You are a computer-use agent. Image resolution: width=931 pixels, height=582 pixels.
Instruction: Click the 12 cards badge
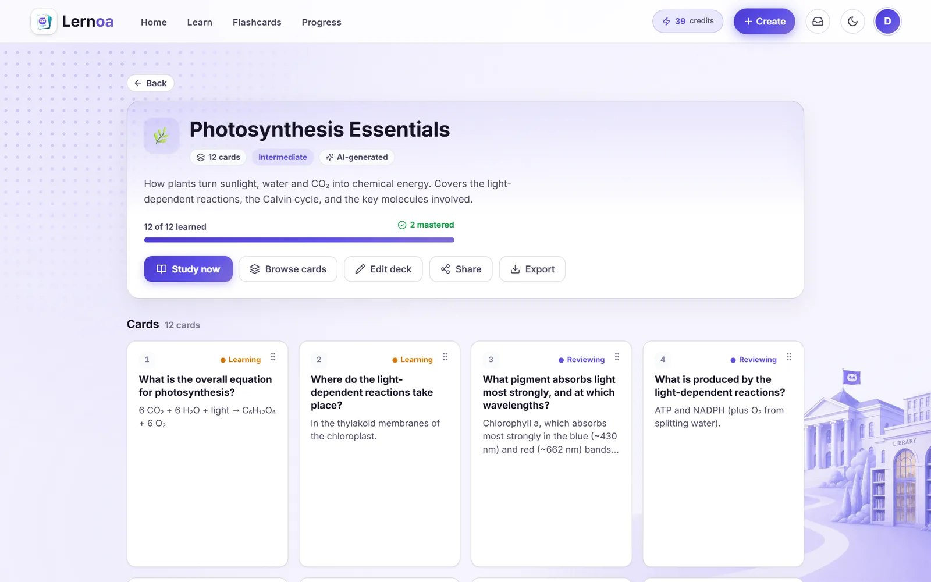(x=218, y=157)
